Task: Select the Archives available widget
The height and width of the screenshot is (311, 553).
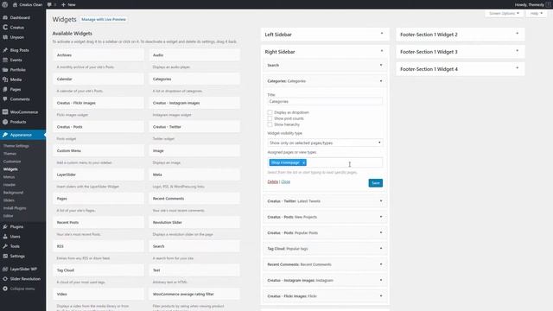Action: [x=99, y=55]
